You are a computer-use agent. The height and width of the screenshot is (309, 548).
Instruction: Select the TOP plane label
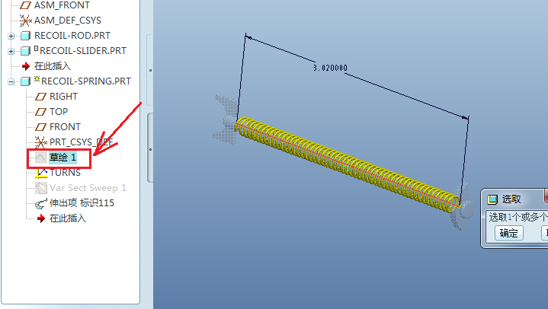click(x=59, y=112)
